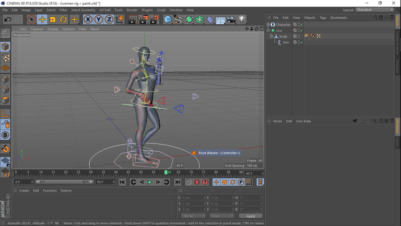Viewport: 401px width, 226px height.
Task: Expand the Lisa object tree node
Action: tap(268, 30)
